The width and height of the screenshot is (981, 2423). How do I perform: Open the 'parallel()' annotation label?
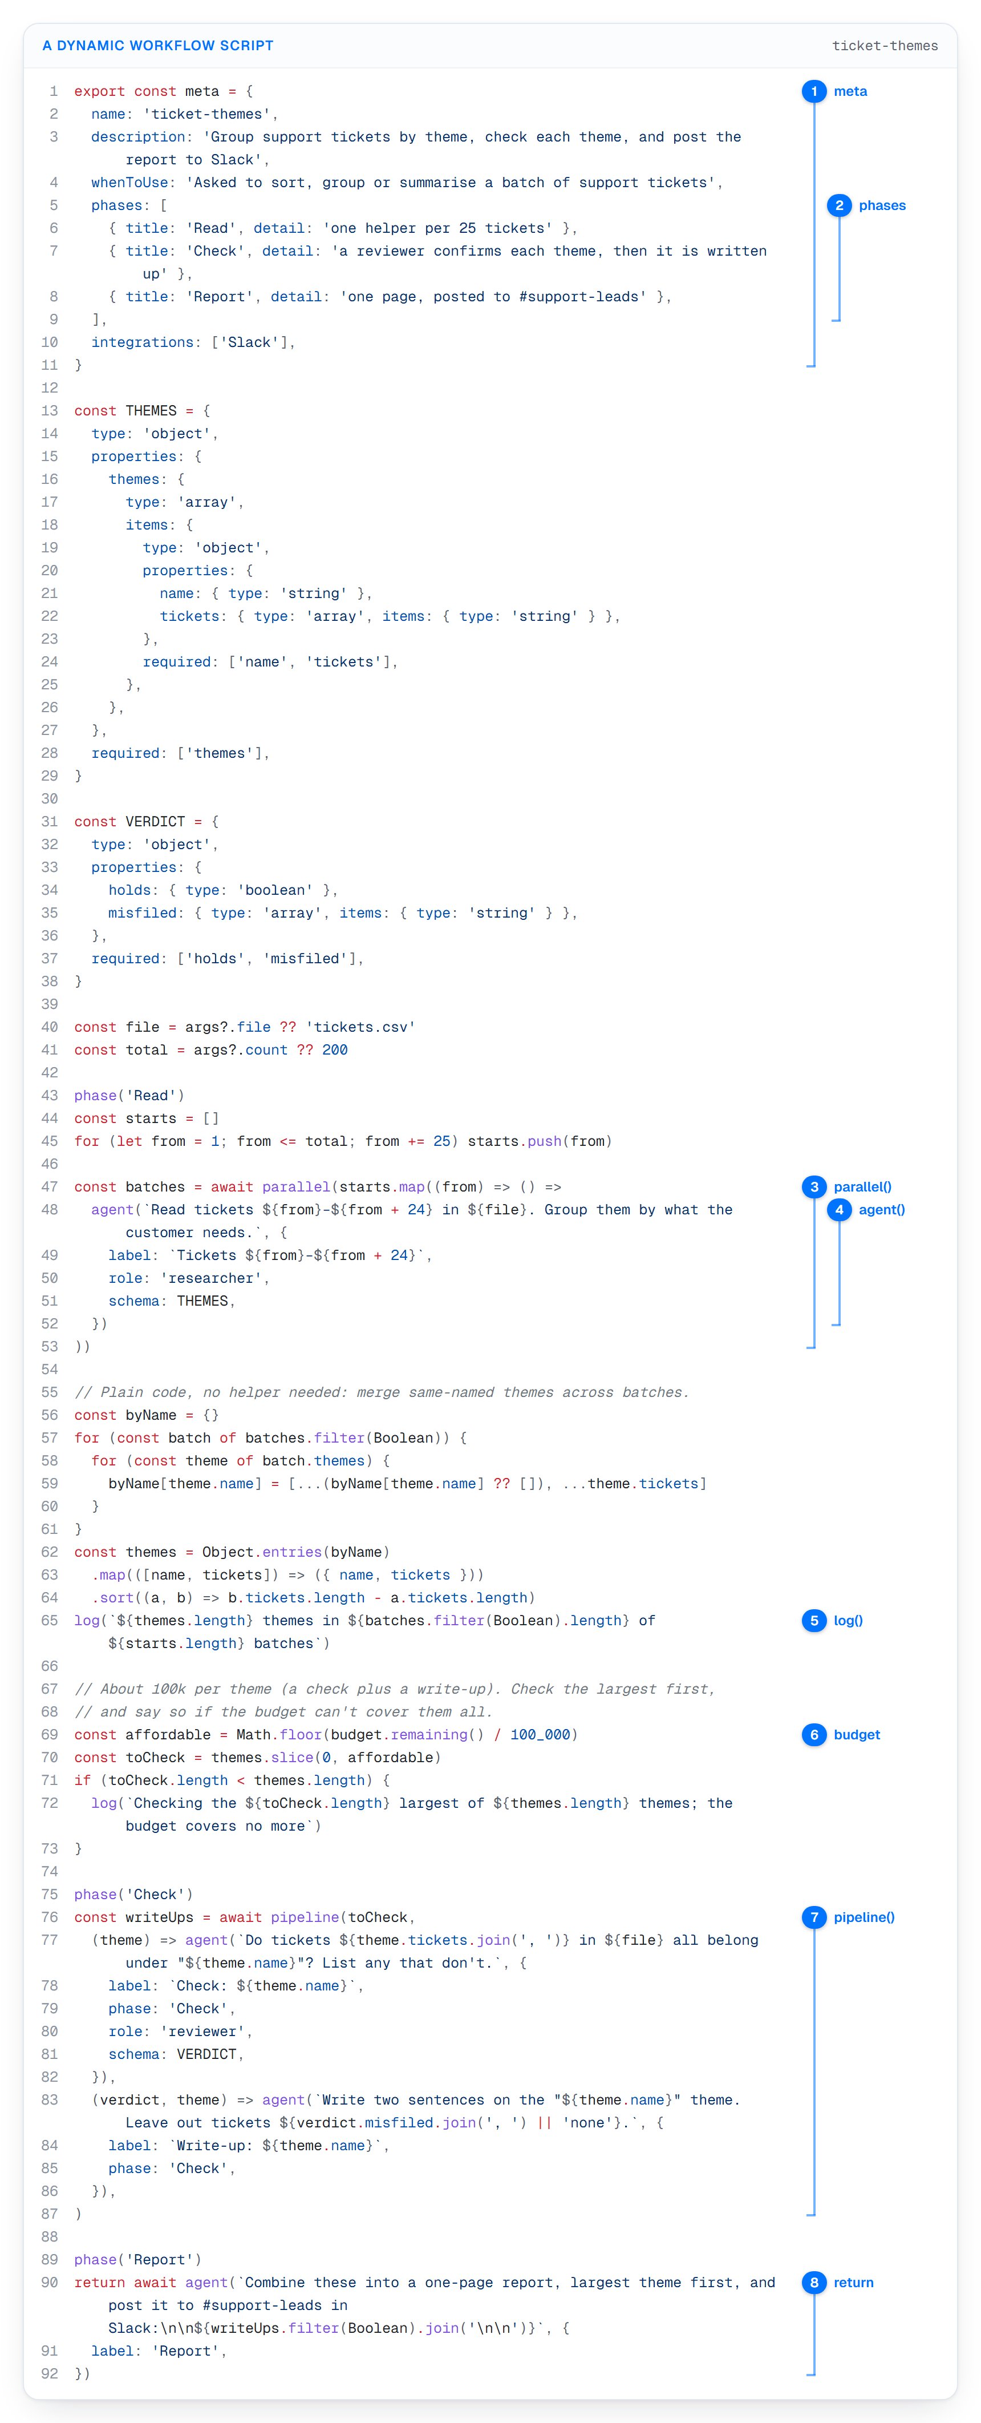click(862, 1187)
